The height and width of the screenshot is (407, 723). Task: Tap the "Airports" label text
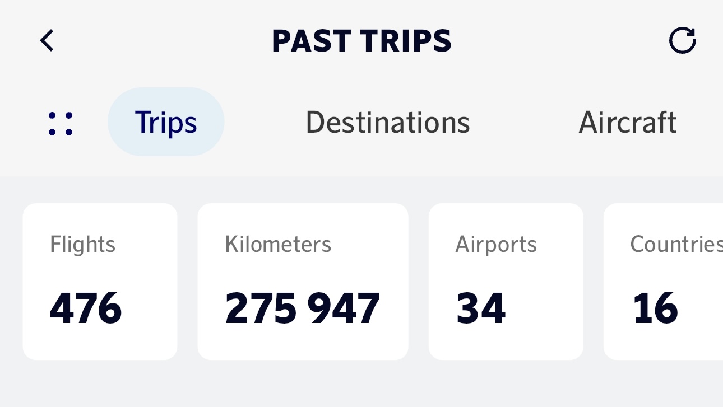(x=496, y=245)
